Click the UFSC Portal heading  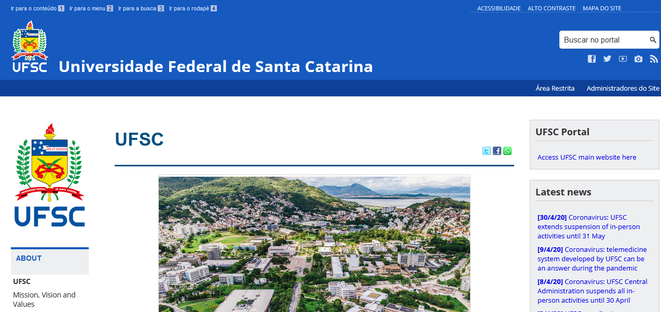(x=562, y=132)
